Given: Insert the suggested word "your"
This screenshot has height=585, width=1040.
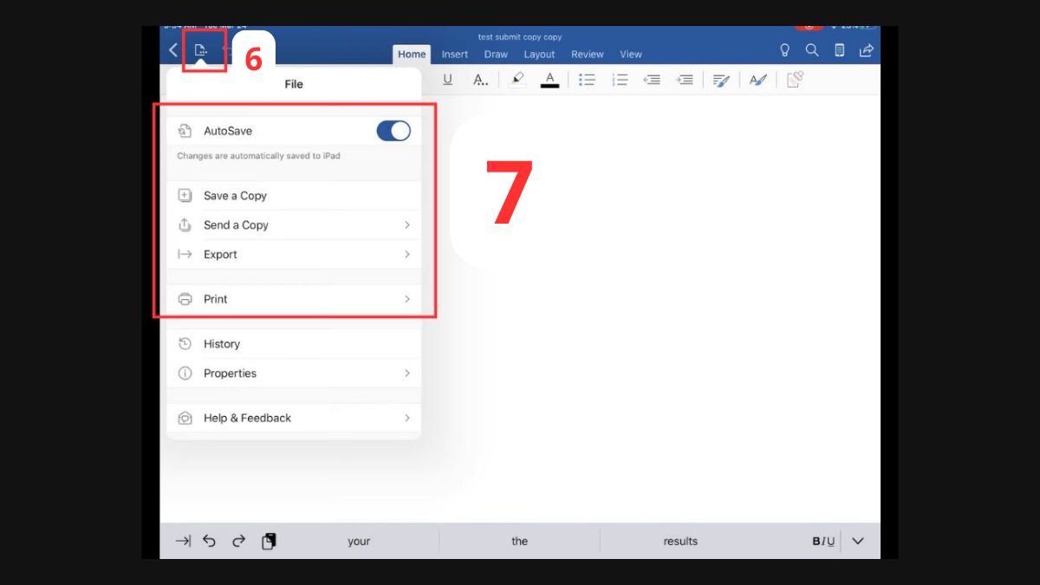Looking at the screenshot, I should 359,541.
